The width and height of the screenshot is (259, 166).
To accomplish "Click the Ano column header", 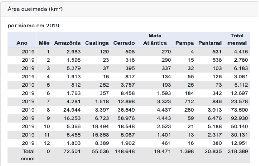I will pyautogui.click(x=22, y=43).
